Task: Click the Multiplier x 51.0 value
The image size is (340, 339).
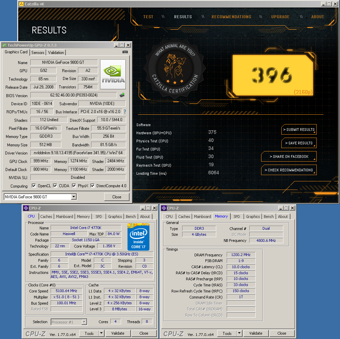Action: tap(66, 297)
